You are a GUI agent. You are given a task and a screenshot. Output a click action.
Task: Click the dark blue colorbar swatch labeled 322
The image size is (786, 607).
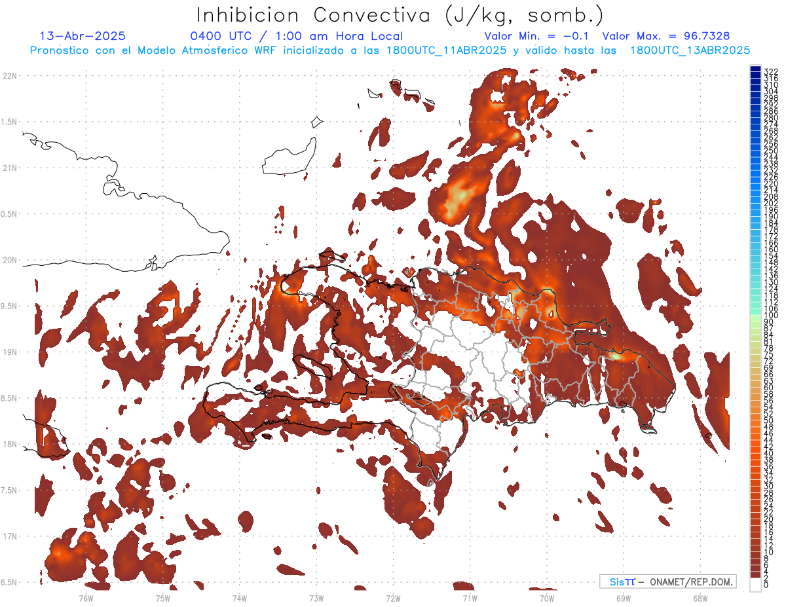(x=755, y=69)
